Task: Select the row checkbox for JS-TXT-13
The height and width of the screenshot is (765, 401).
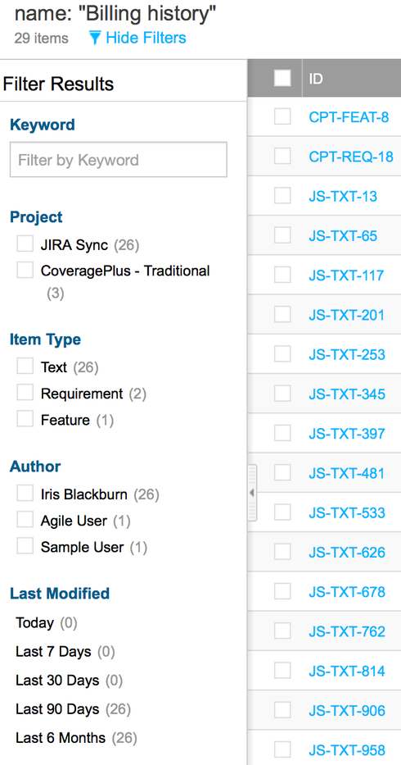Action: tap(282, 196)
